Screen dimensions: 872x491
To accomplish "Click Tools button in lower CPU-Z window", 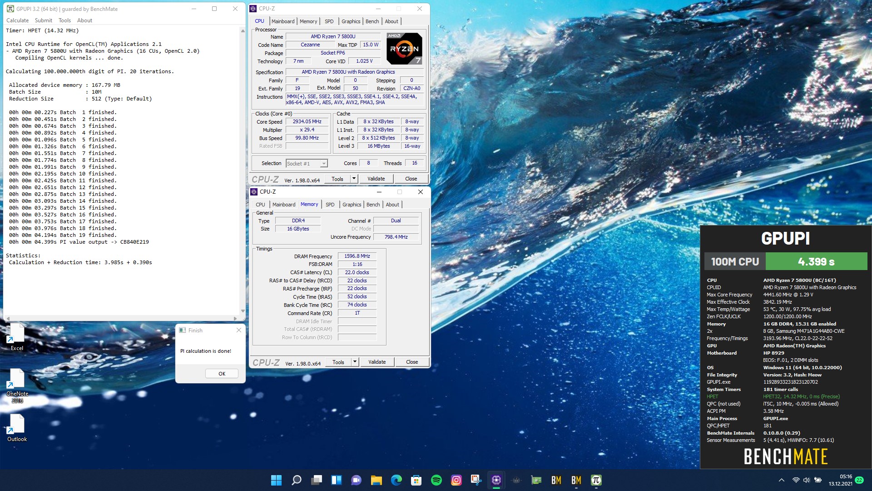I will (338, 362).
